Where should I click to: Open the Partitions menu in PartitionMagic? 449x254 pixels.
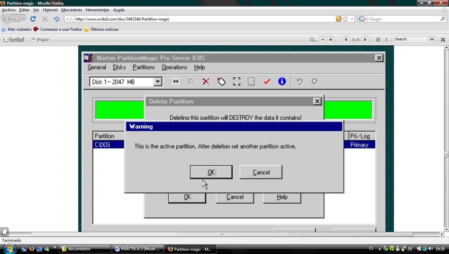(144, 67)
